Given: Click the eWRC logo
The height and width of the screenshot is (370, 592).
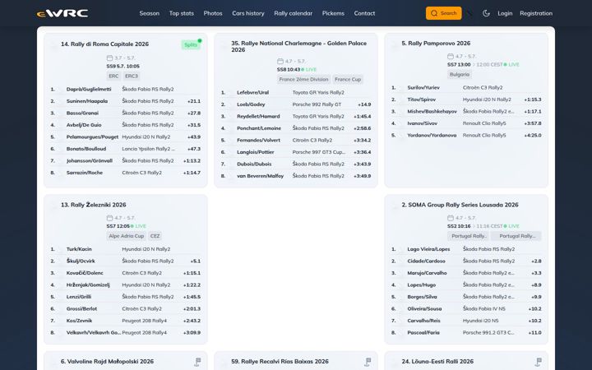Looking at the screenshot, I should pos(62,13).
